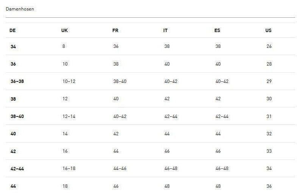Screen dimensions: 297x193
Task: Click ES value 42-44
Action: [x=222, y=116]
